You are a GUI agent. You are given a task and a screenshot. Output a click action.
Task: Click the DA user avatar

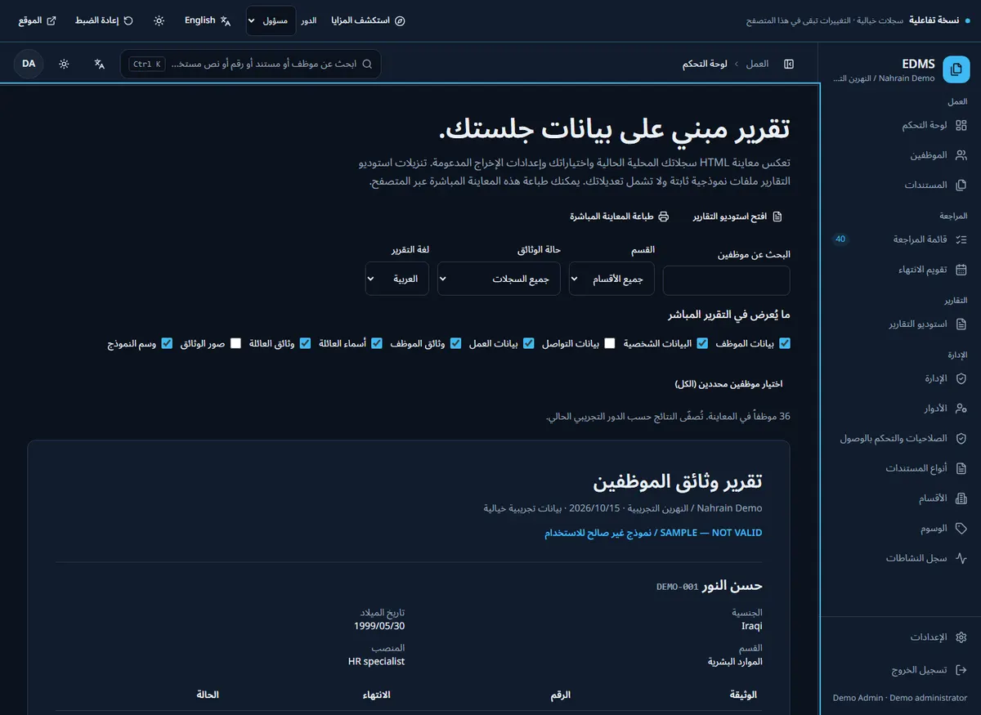(x=29, y=64)
